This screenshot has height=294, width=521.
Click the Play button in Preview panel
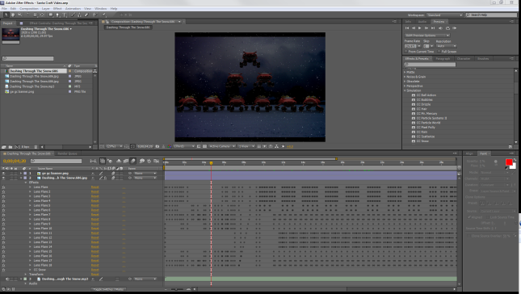(x=420, y=28)
